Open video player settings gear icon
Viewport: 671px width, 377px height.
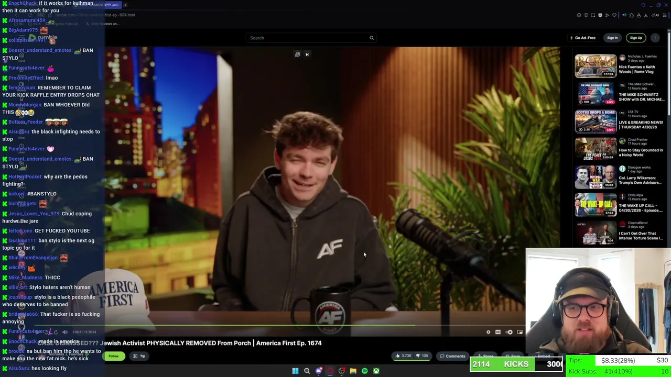(489, 332)
